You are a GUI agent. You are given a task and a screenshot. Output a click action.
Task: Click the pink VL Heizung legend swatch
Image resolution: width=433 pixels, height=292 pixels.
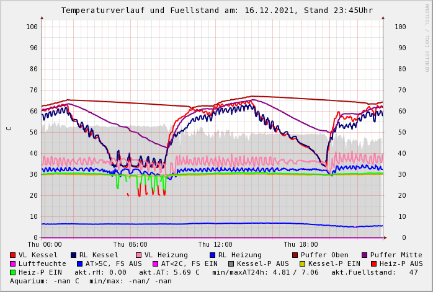[x=138, y=255]
